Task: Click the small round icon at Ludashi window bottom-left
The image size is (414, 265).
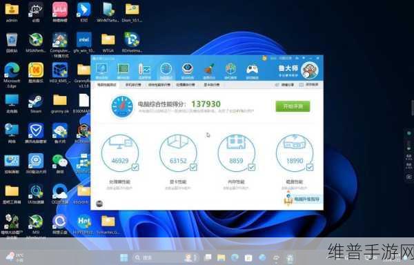Action: point(99,204)
